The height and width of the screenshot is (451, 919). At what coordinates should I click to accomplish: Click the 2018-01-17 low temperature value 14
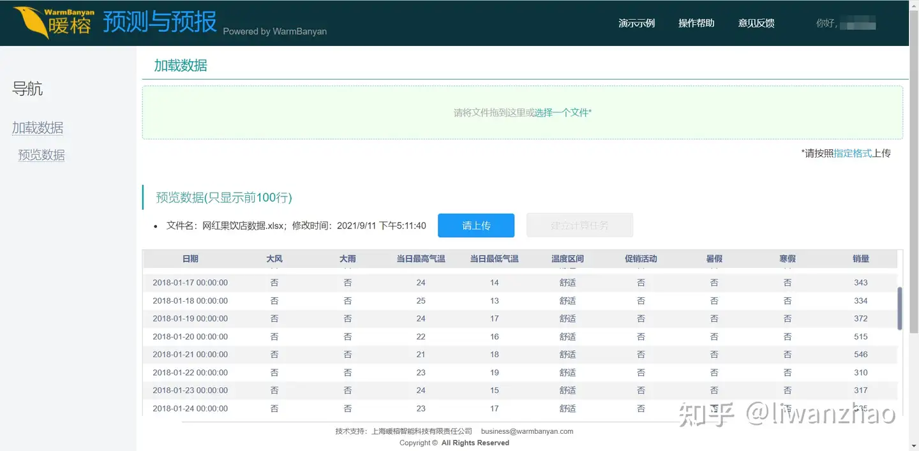point(495,283)
